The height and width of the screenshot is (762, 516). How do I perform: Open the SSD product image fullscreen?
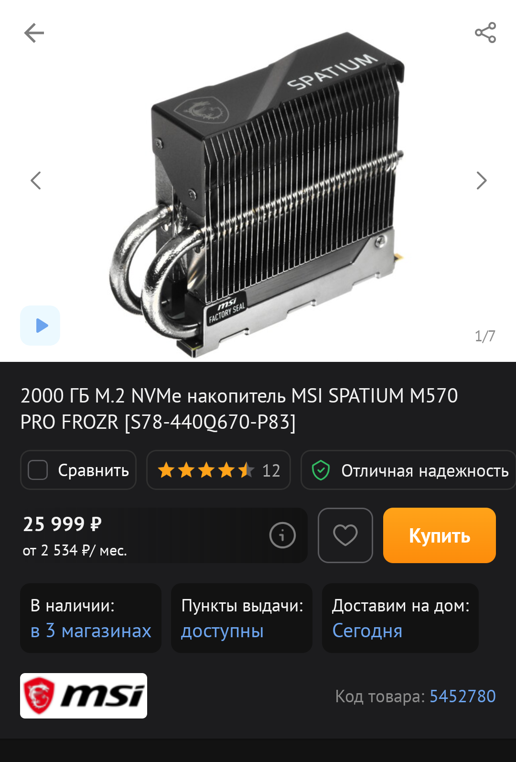(258, 194)
